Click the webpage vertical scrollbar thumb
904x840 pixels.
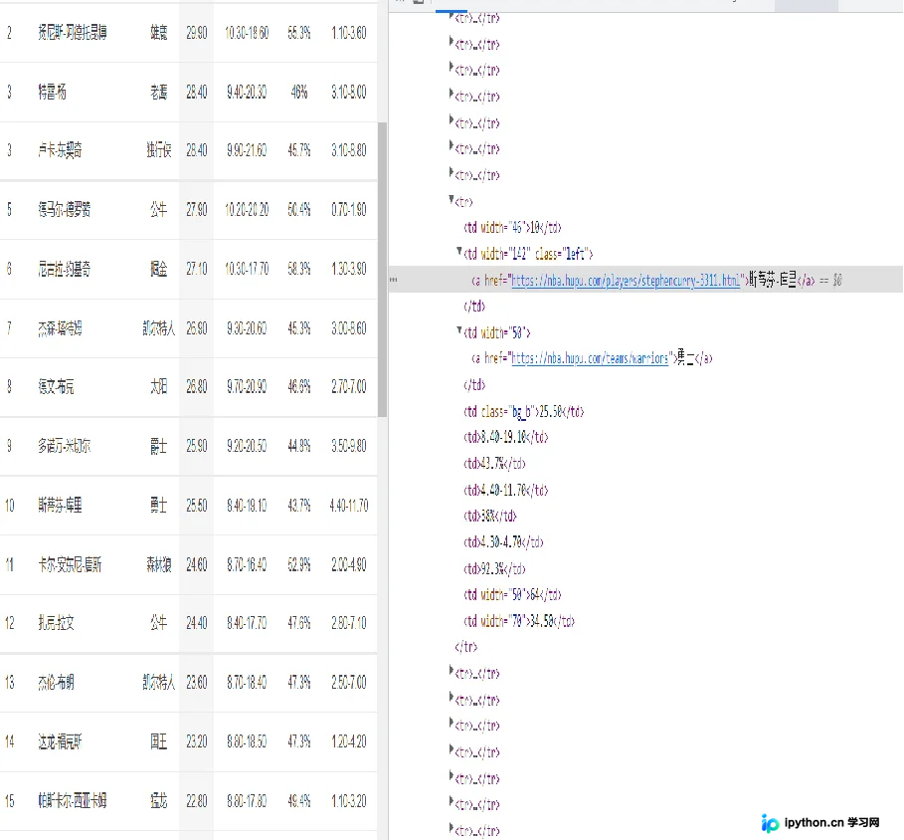382,270
